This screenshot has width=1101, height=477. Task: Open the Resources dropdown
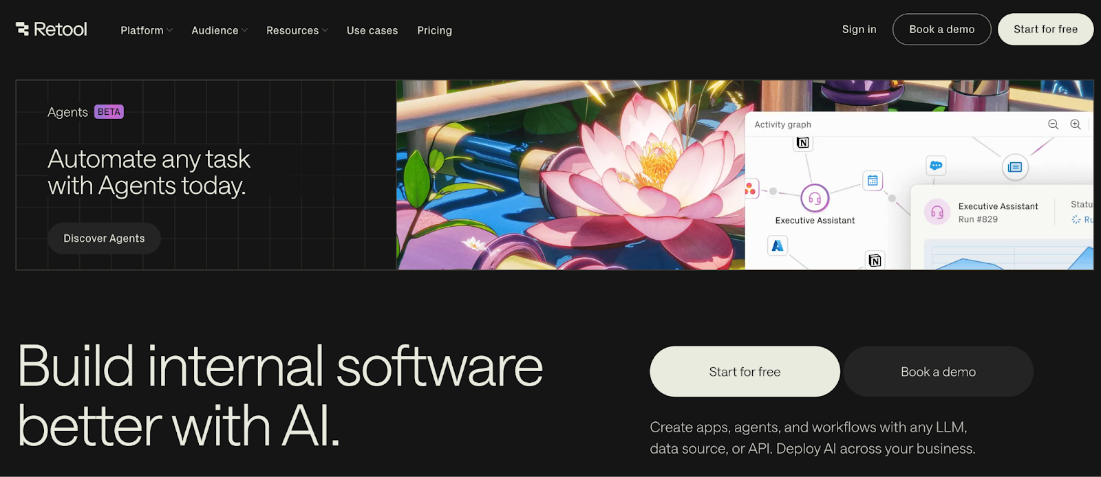tap(297, 30)
